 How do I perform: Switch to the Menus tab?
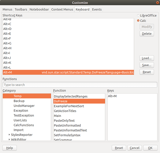7,9
